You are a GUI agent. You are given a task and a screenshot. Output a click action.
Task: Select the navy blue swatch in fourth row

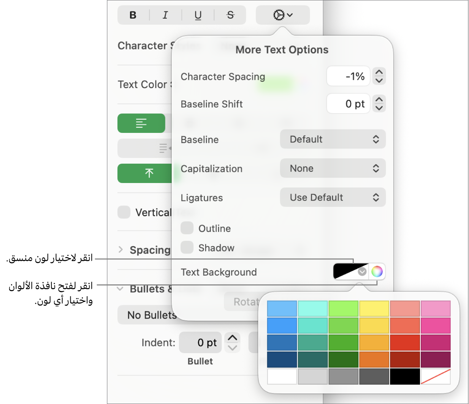pos(282,360)
